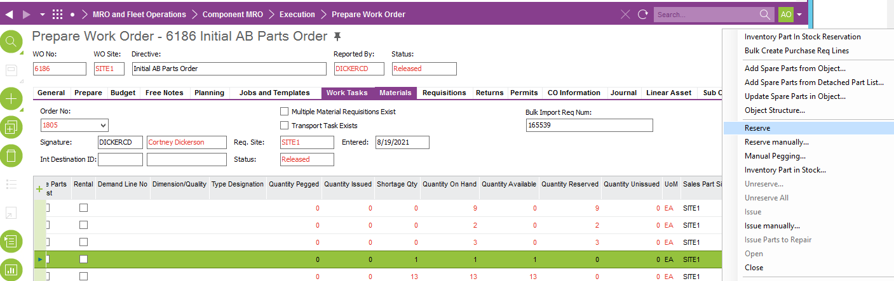Screen dimensions: 894x281
Task: Click the X icon beside refresh
Action: (x=625, y=14)
